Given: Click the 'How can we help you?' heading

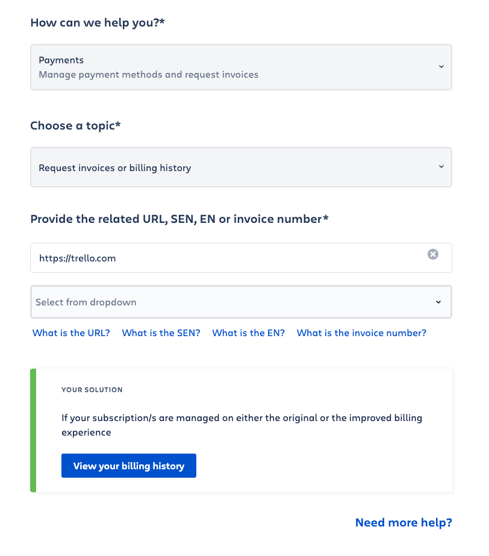Looking at the screenshot, I should pyautogui.click(x=98, y=23).
